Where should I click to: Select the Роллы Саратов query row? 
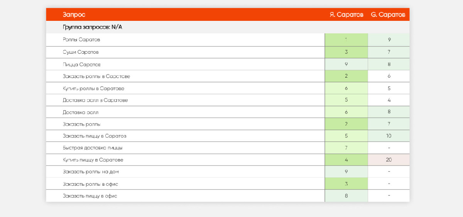[x=81, y=40]
